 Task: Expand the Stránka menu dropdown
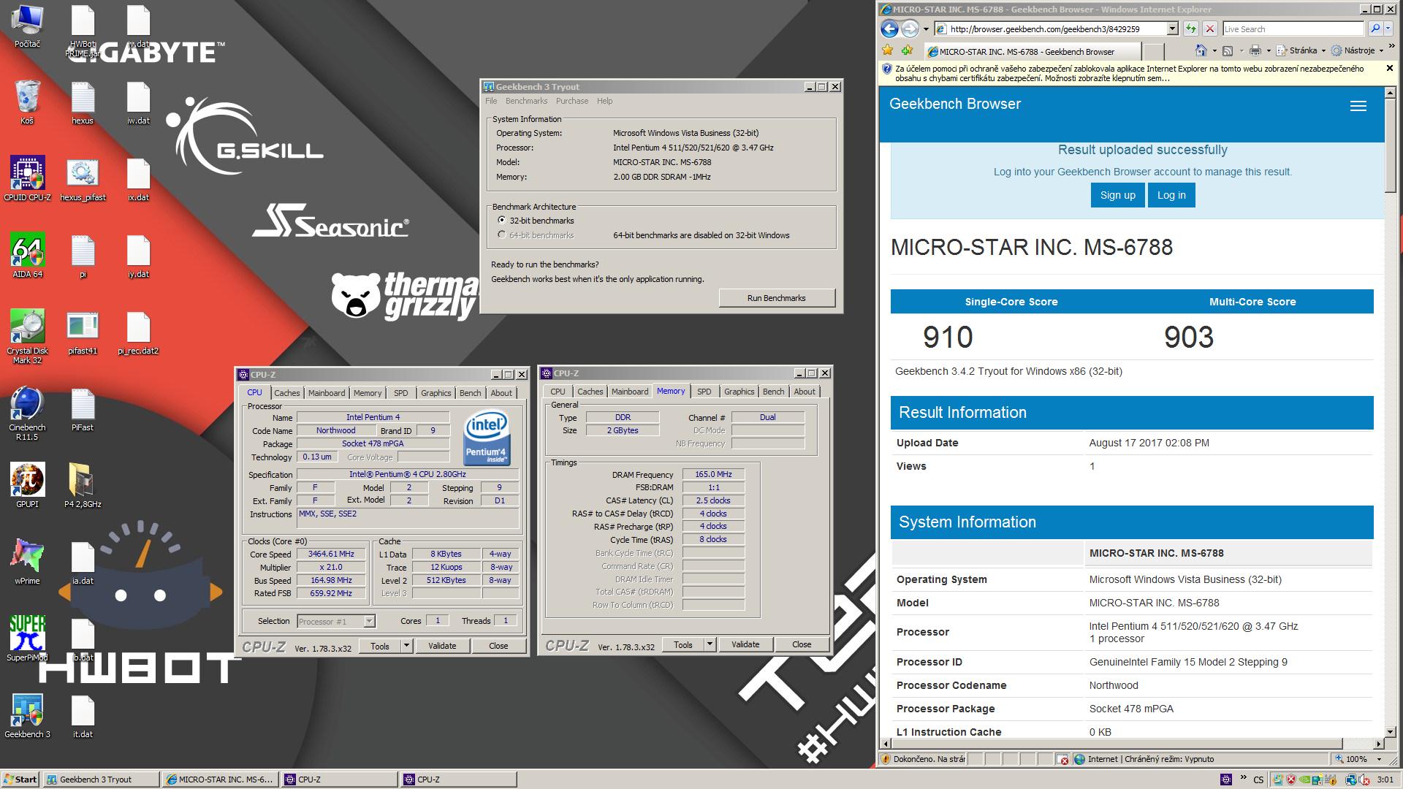[x=1323, y=50]
